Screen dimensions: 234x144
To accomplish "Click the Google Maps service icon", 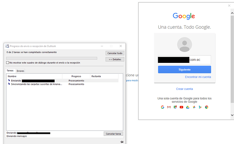I will point(175,107).
